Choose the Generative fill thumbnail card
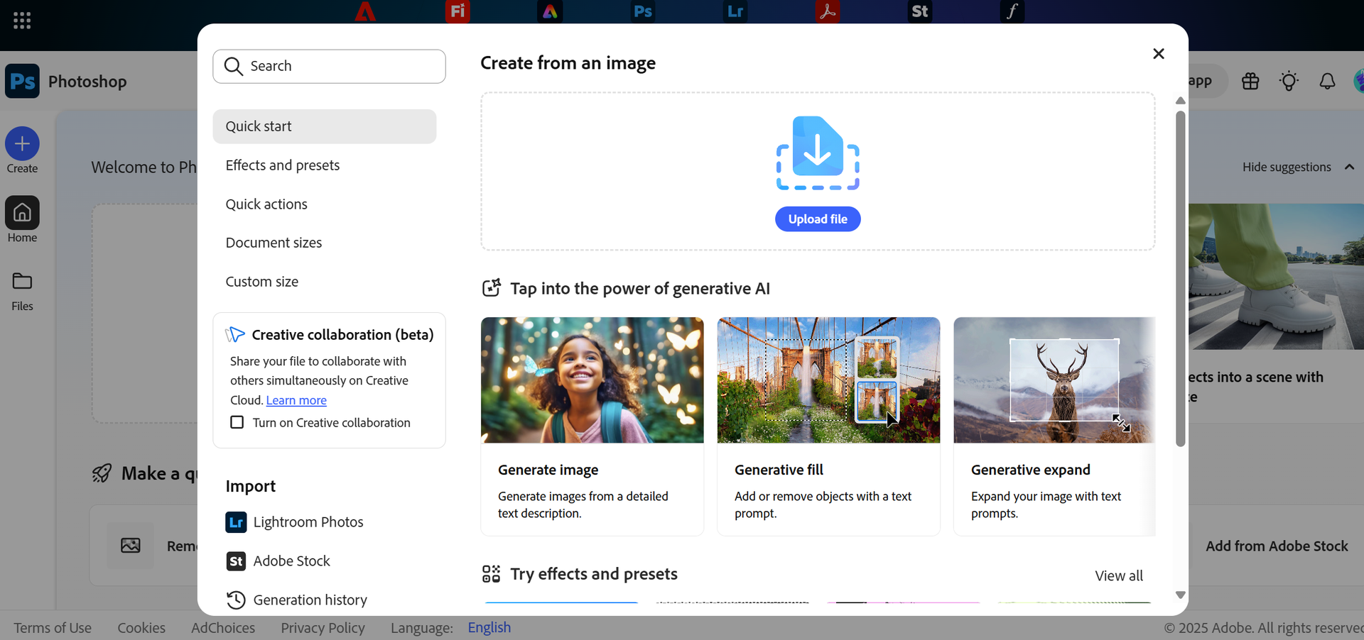 tap(828, 380)
